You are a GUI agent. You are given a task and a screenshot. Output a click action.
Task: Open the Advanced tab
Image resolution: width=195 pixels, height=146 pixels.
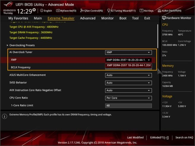coord(88,18)
